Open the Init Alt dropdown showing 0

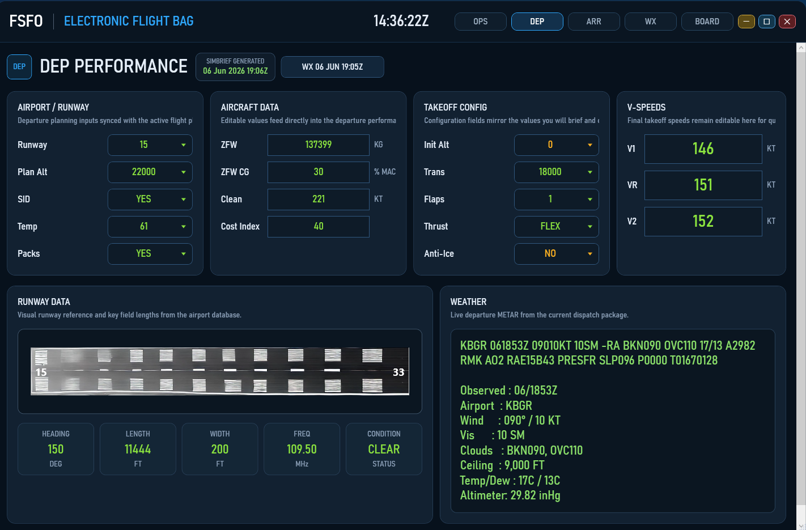[x=557, y=145]
